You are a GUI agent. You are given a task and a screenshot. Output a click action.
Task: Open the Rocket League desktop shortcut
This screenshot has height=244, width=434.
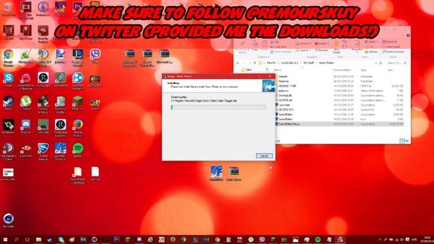coord(43,152)
